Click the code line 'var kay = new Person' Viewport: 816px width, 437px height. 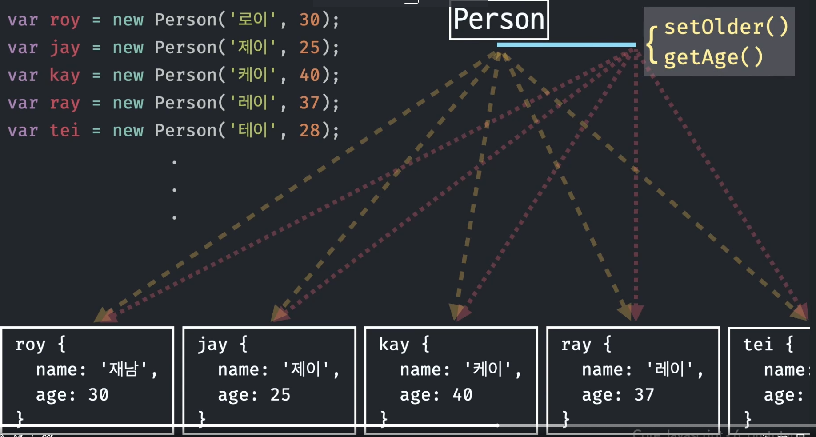tap(173, 75)
